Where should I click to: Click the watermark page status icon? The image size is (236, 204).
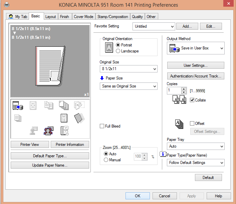[64, 118]
